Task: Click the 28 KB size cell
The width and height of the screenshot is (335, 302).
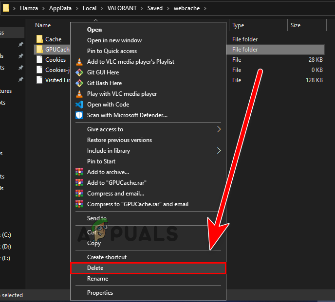Action: (316, 60)
